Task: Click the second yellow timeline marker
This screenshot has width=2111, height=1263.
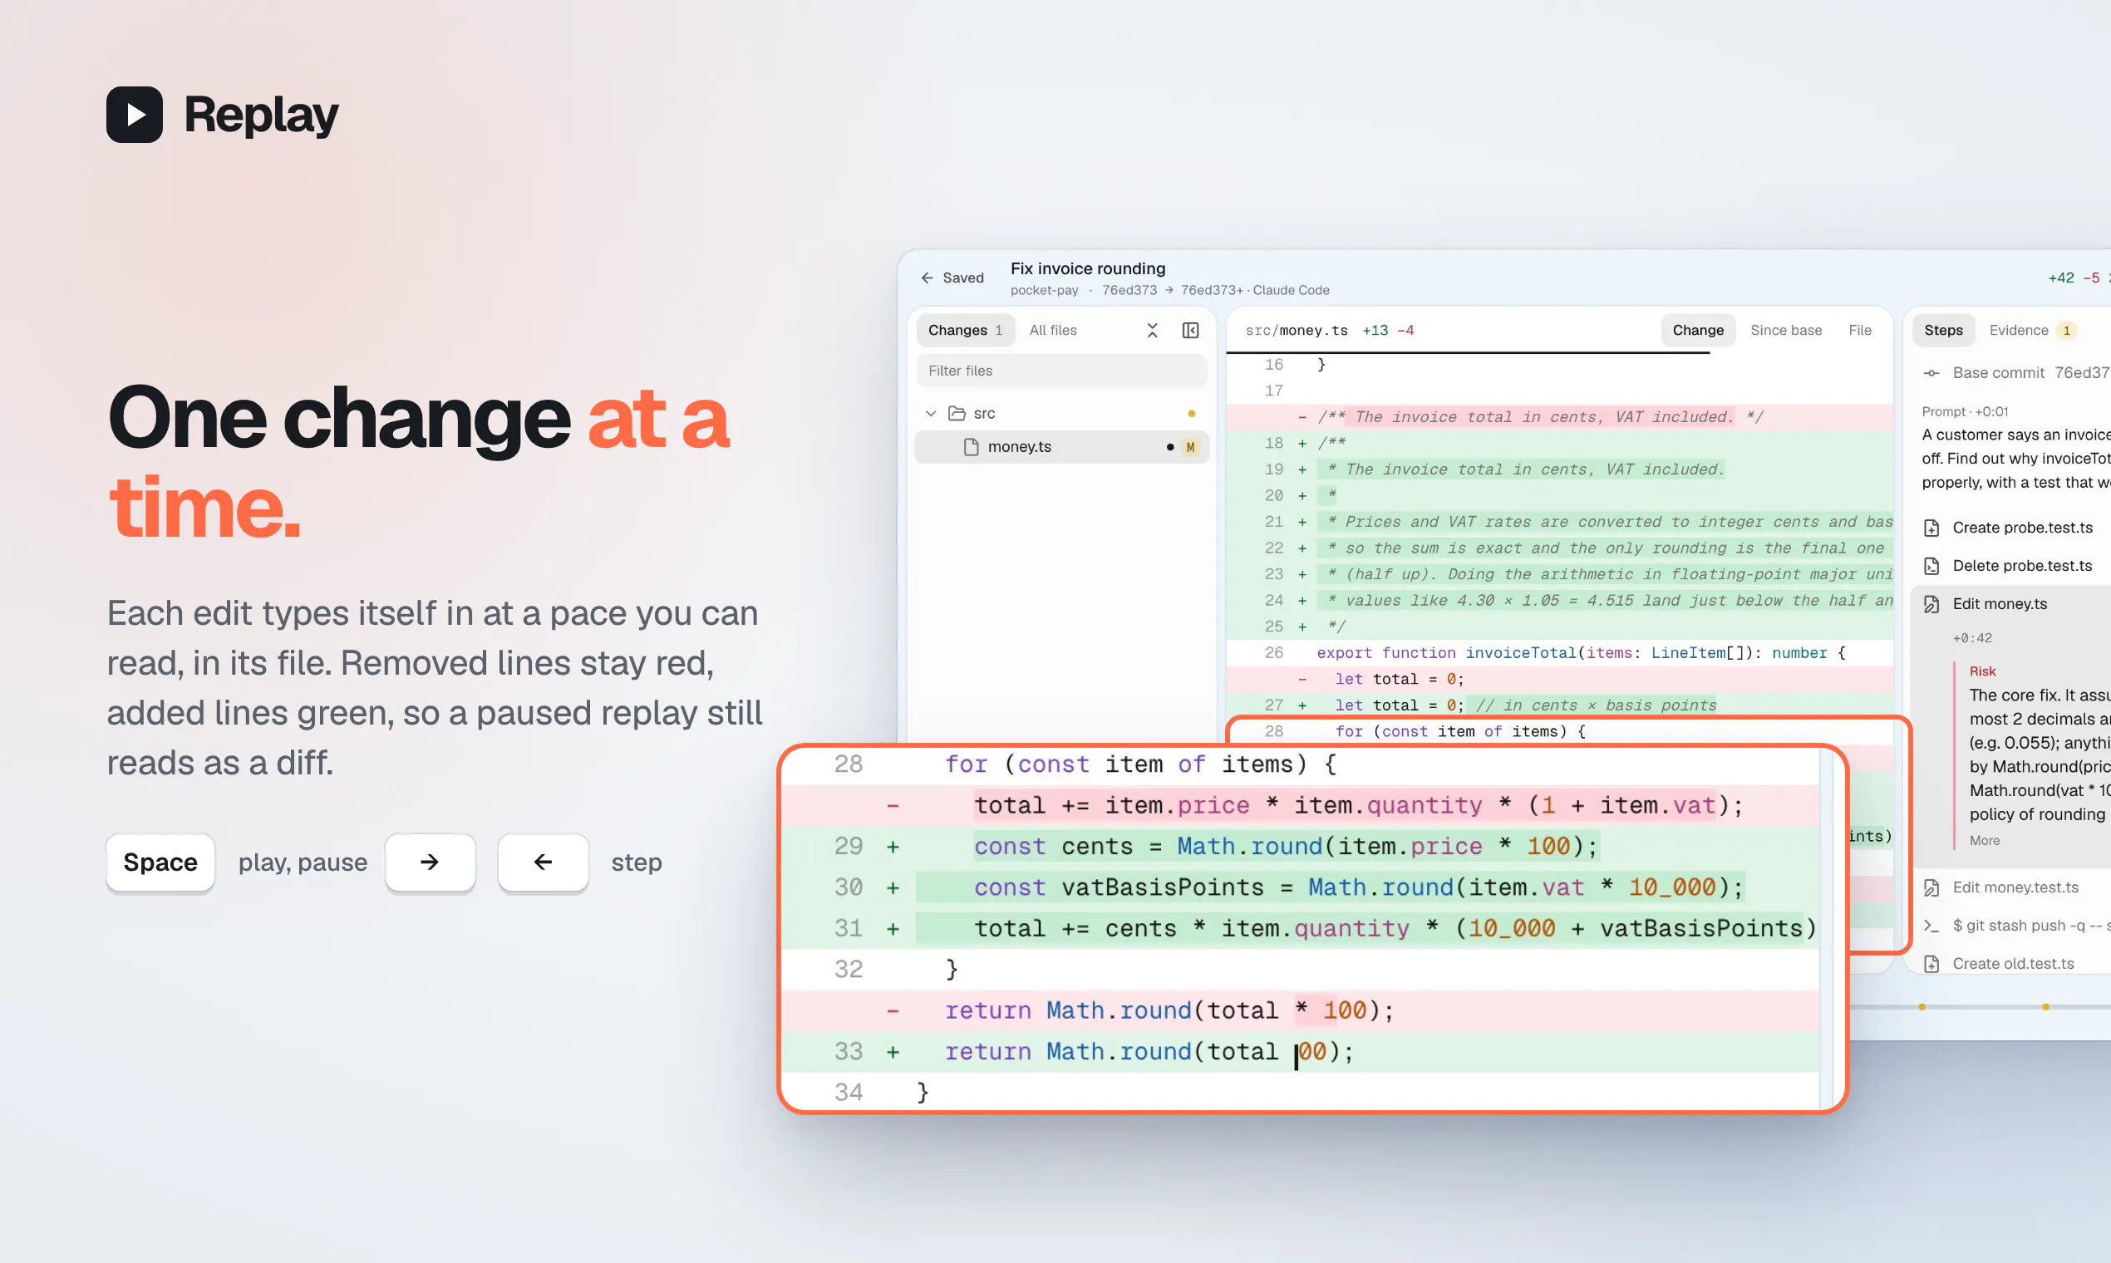Action: [x=2045, y=1007]
